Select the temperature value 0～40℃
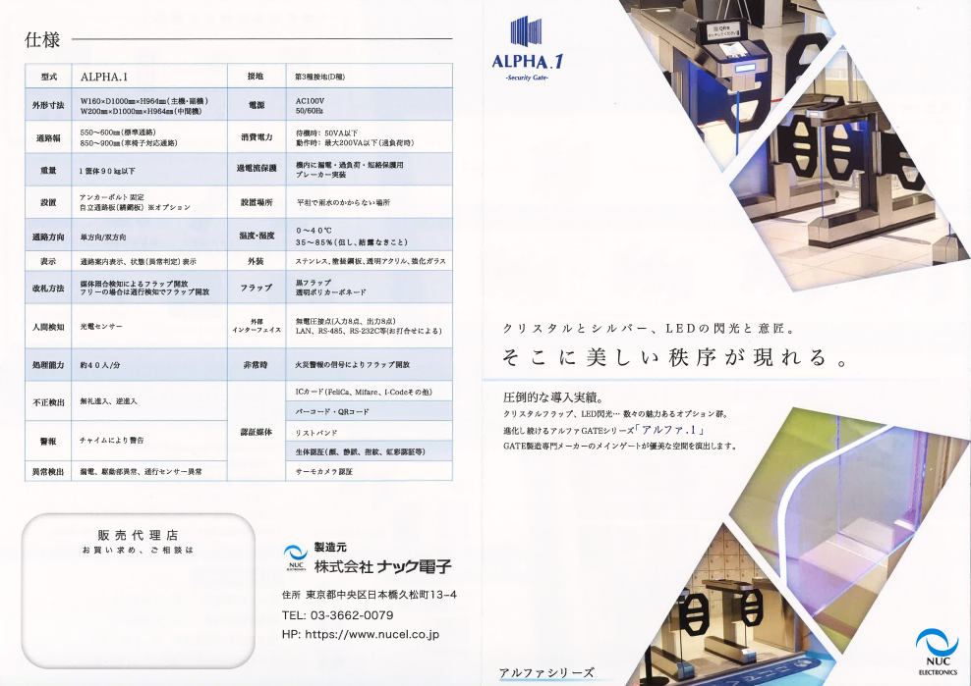 pos(314,230)
